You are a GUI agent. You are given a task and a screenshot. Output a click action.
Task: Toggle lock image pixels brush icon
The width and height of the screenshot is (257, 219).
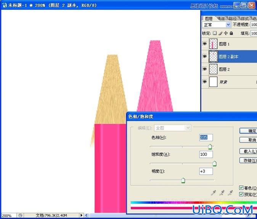[220, 33]
